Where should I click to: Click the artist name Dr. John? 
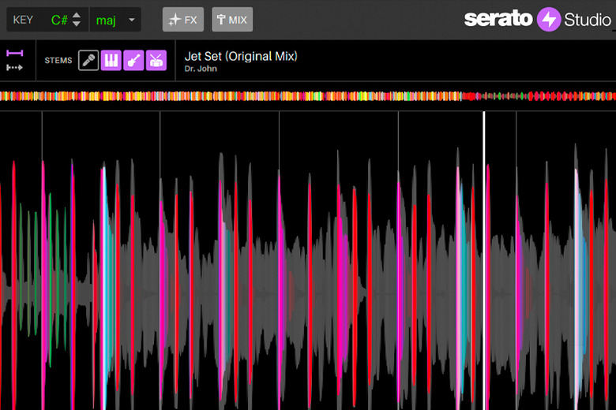point(201,69)
